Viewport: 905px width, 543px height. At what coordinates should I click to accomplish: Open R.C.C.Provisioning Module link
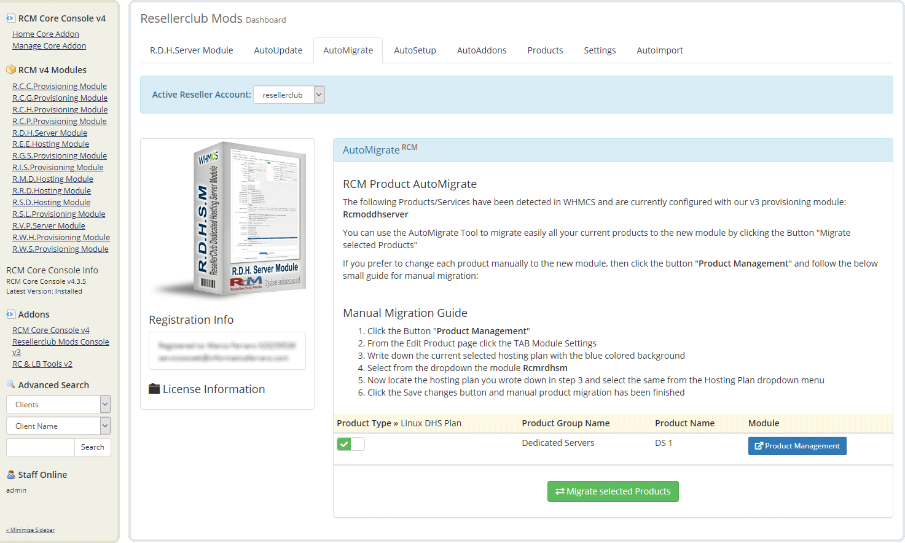pos(60,87)
